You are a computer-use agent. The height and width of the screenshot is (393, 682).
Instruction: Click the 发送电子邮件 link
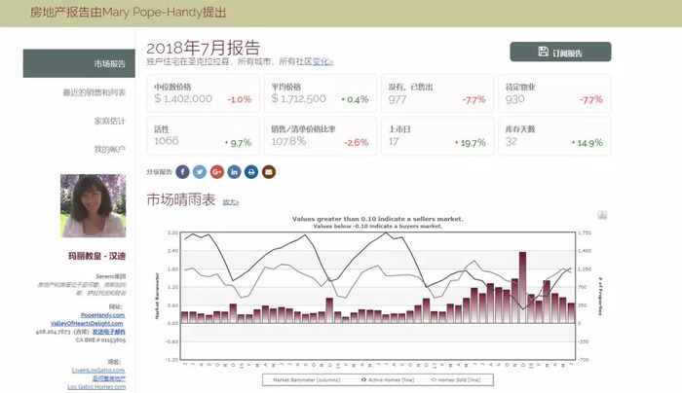(109, 332)
